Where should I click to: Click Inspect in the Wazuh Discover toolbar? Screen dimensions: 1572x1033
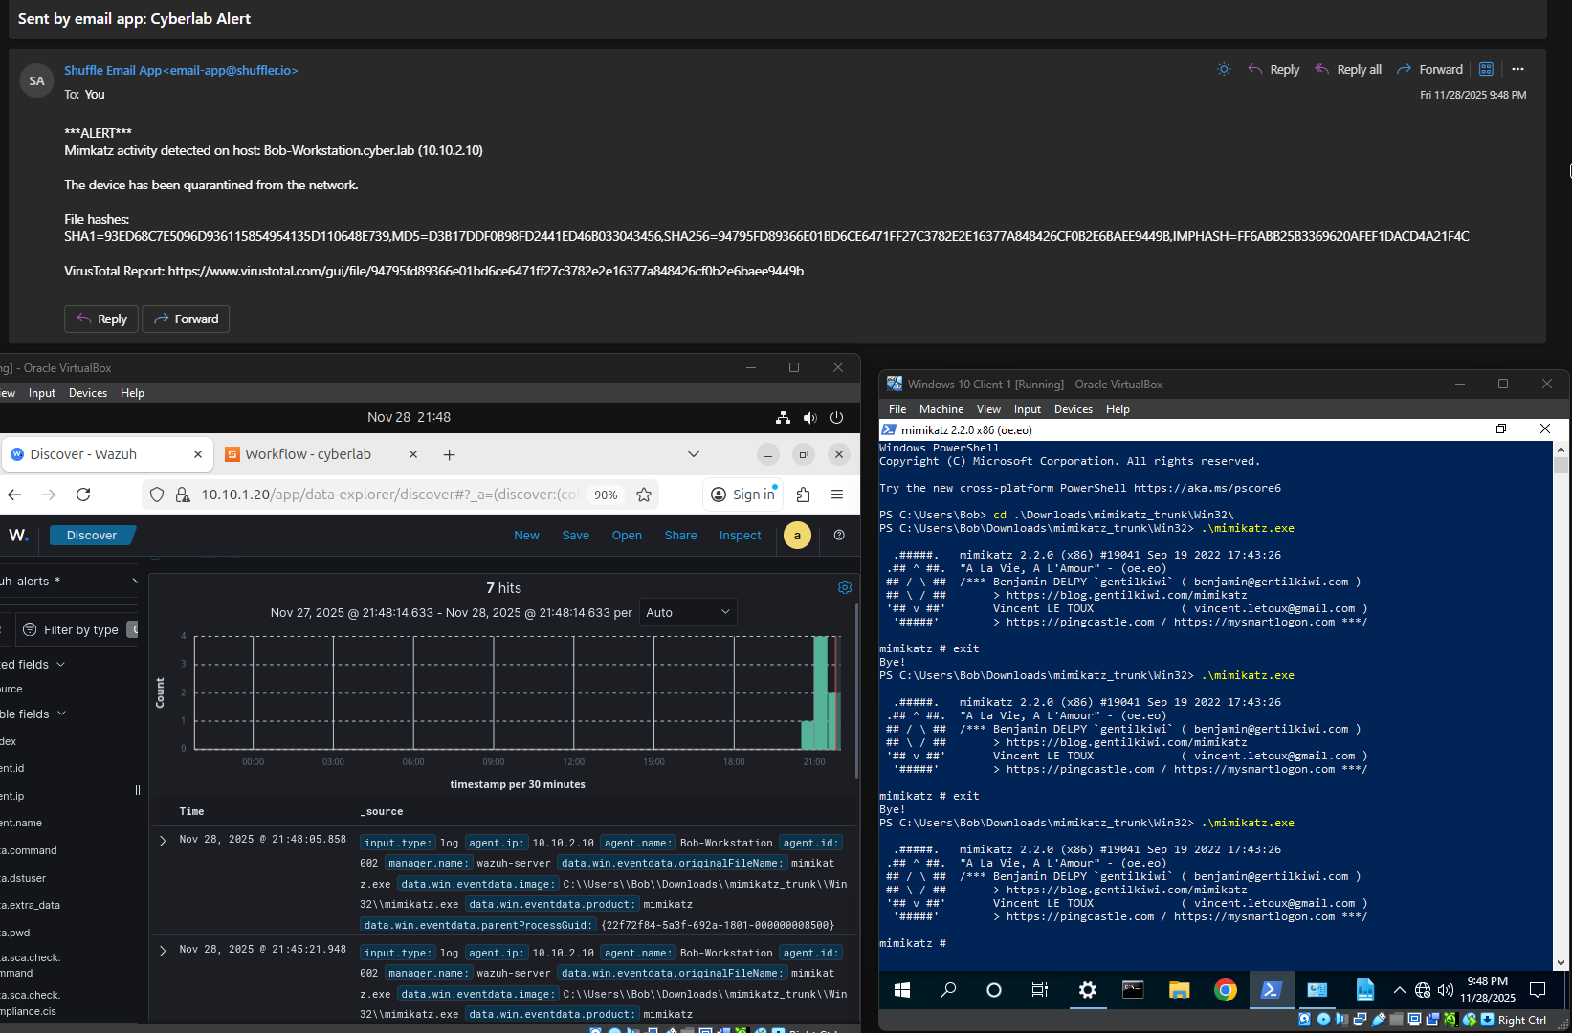click(740, 536)
